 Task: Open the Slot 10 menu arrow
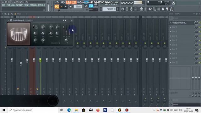point(170,62)
